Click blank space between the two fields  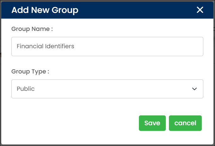107,62
